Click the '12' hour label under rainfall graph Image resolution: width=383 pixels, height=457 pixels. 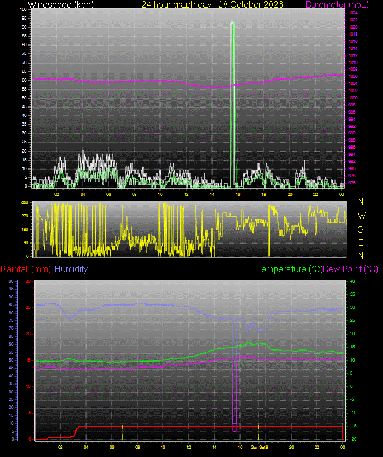point(188,447)
